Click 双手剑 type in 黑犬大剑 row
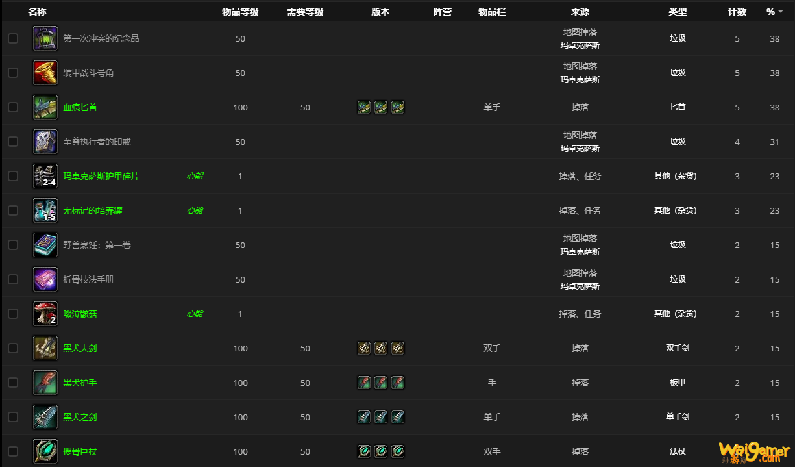Viewport: 795px width, 467px height. point(678,348)
